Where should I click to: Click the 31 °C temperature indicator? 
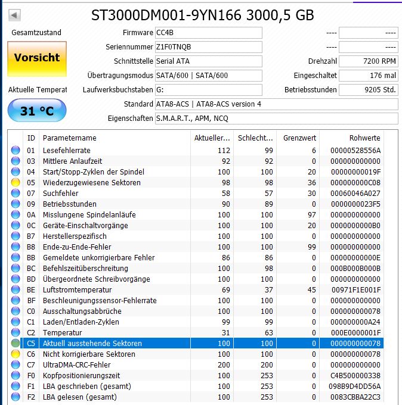[x=37, y=111]
